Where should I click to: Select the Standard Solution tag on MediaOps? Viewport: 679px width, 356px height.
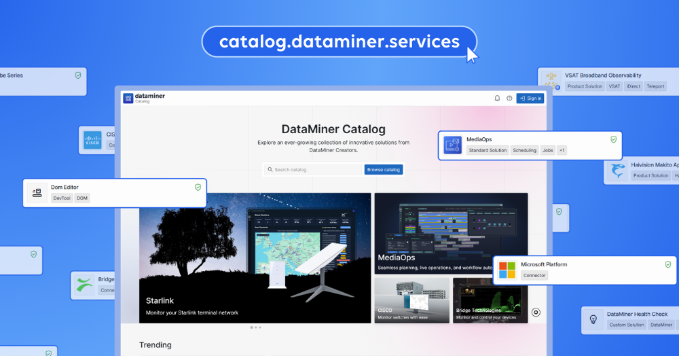(x=488, y=150)
